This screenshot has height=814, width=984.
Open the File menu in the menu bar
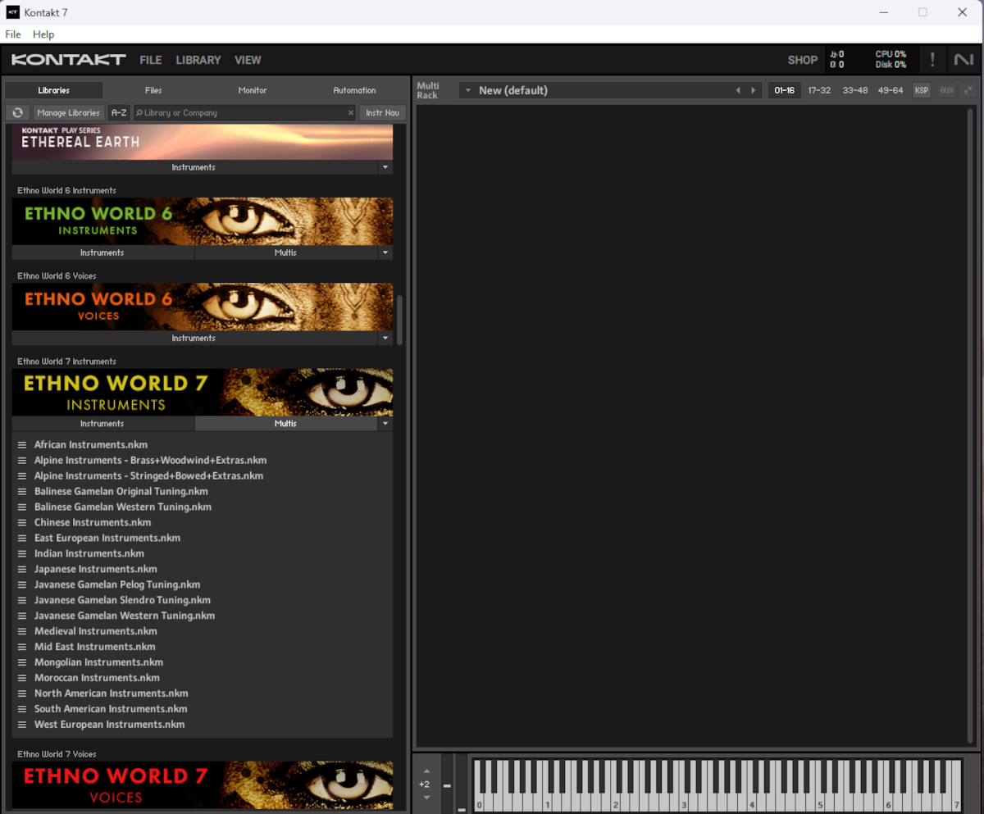pyautogui.click(x=13, y=34)
